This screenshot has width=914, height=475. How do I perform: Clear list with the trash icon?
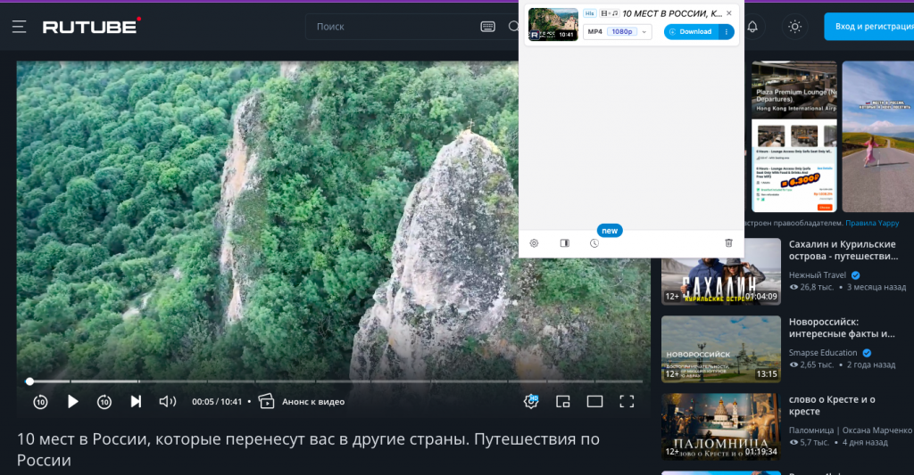coord(728,243)
